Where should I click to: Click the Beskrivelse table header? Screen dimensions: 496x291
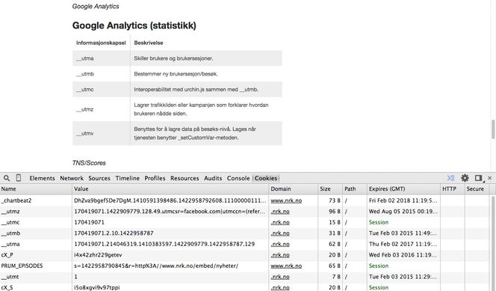coord(149,43)
